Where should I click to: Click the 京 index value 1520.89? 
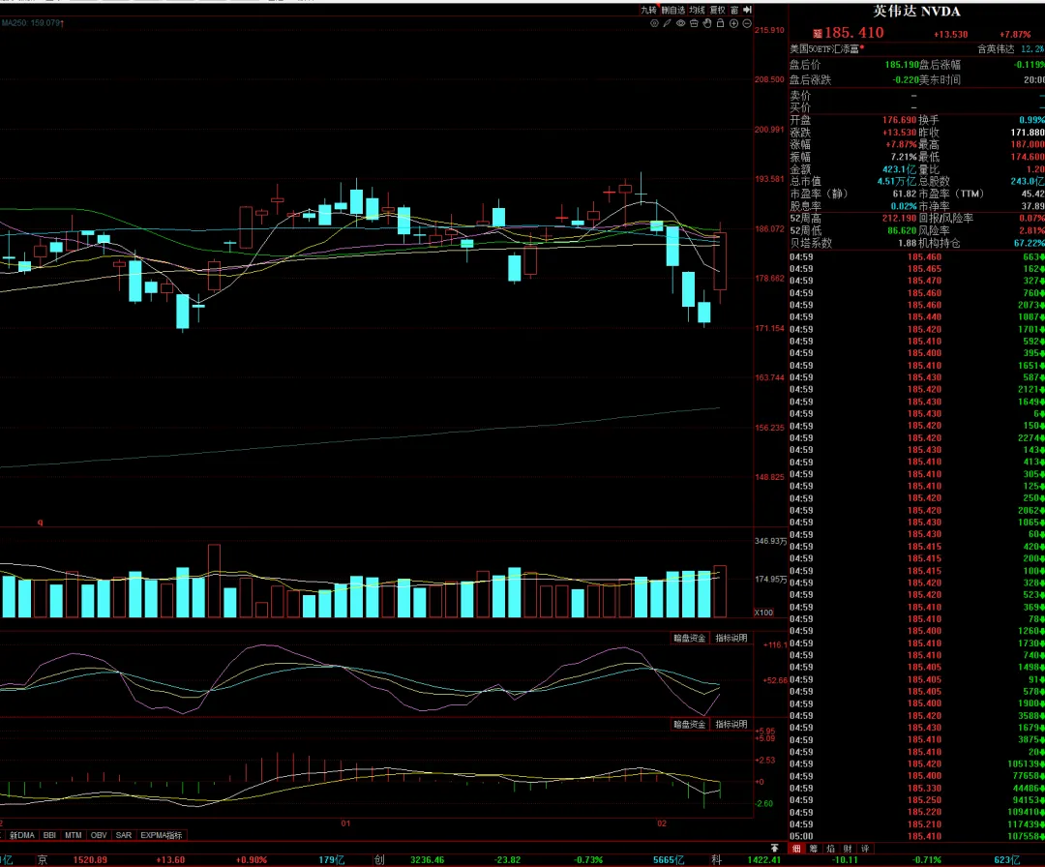90,859
